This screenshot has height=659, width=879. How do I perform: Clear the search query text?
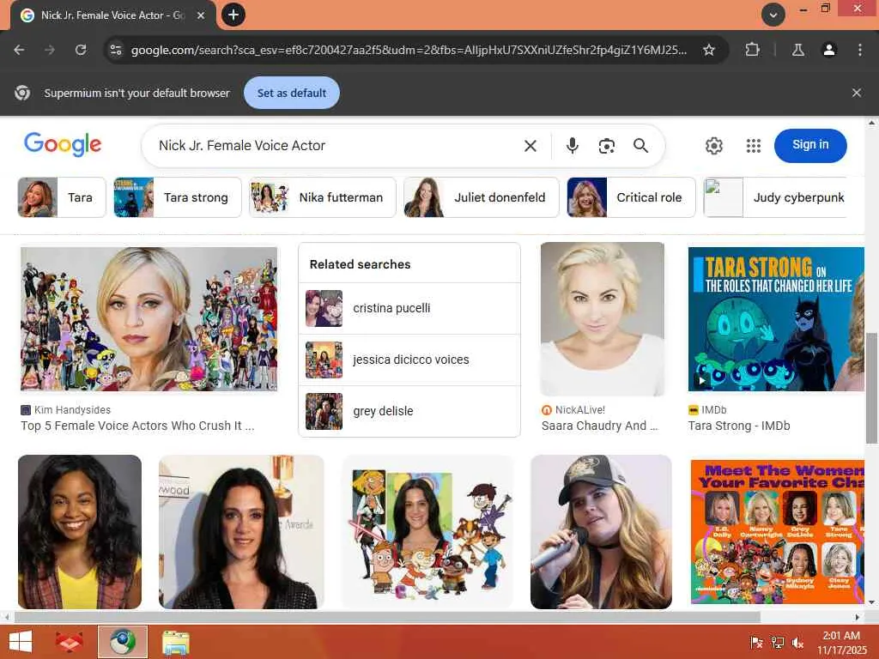click(530, 146)
